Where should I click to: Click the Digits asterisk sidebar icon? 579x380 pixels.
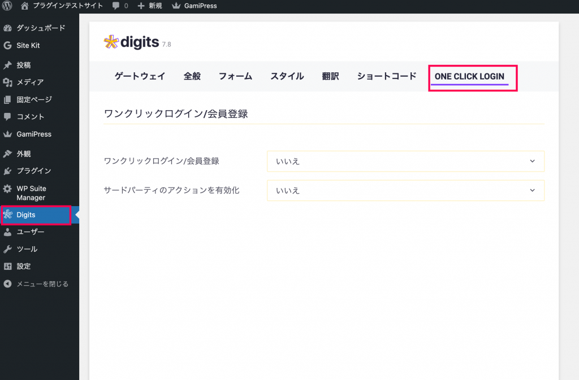8,215
